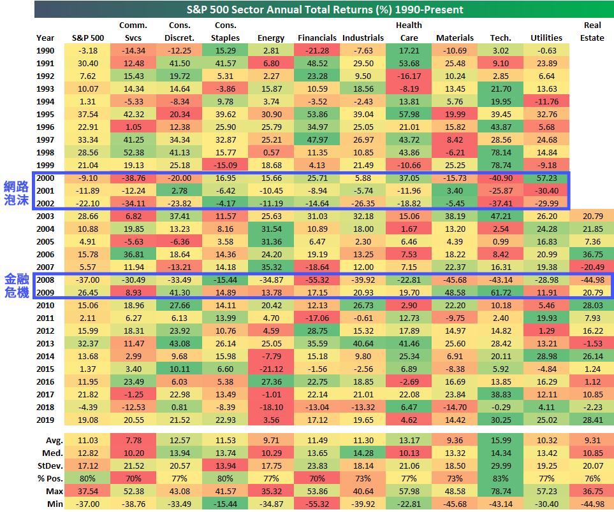Click the 1990 year row label
Screen dimensions: 614x512
click(x=45, y=51)
